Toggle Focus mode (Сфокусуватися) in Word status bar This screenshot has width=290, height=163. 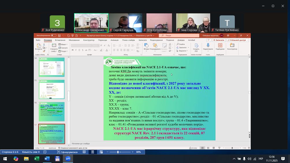point(67,152)
